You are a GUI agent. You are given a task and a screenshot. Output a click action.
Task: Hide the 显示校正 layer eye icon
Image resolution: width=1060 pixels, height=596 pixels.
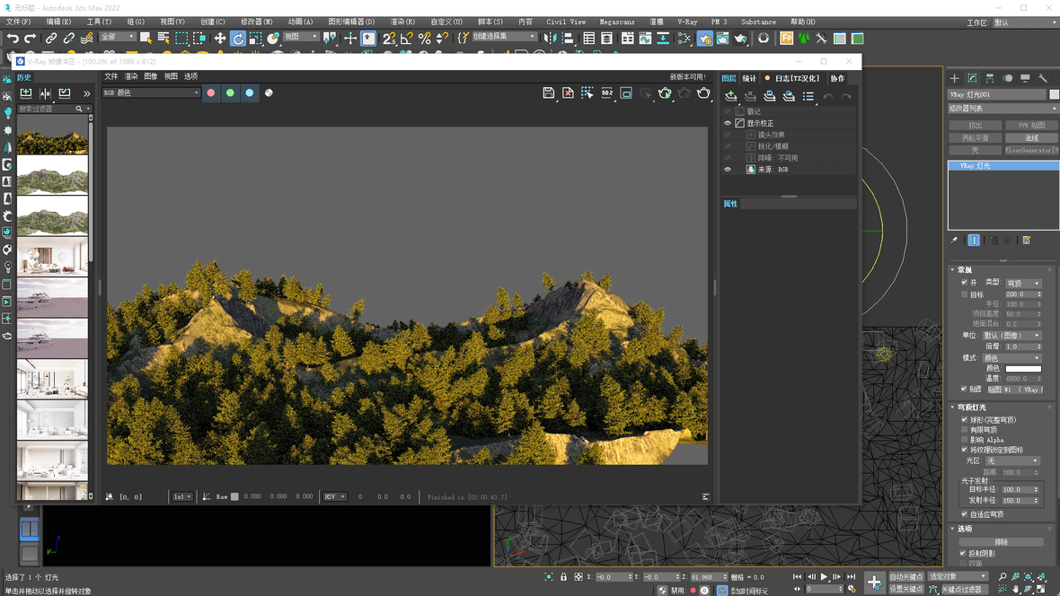728,123
